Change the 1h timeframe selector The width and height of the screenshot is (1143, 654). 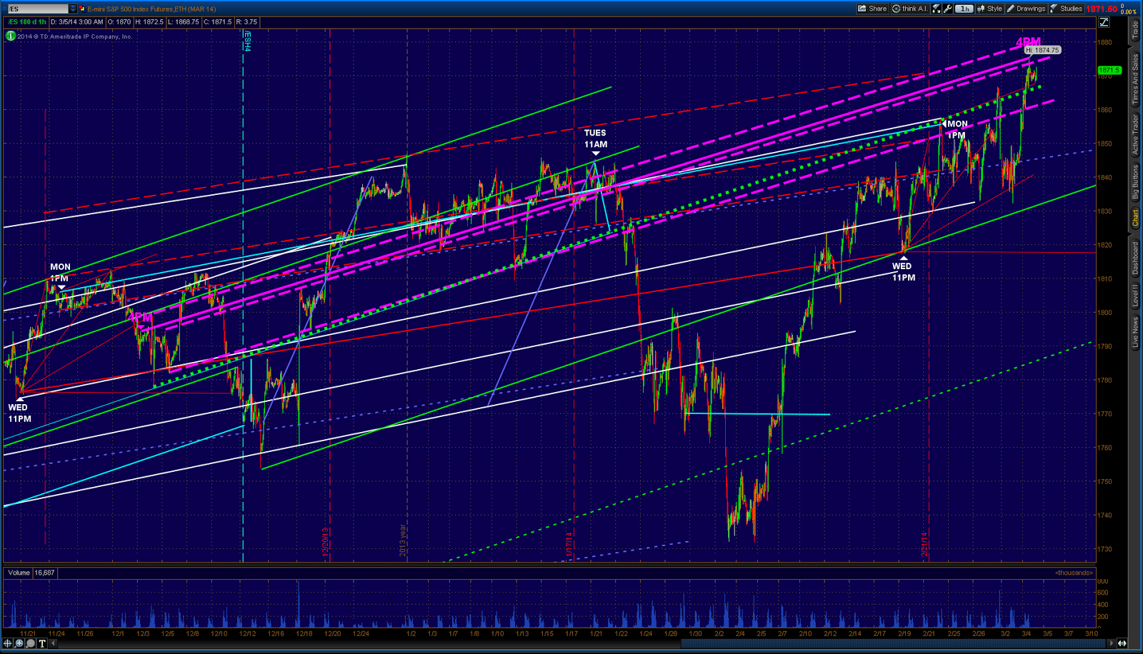pyautogui.click(x=965, y=9)
